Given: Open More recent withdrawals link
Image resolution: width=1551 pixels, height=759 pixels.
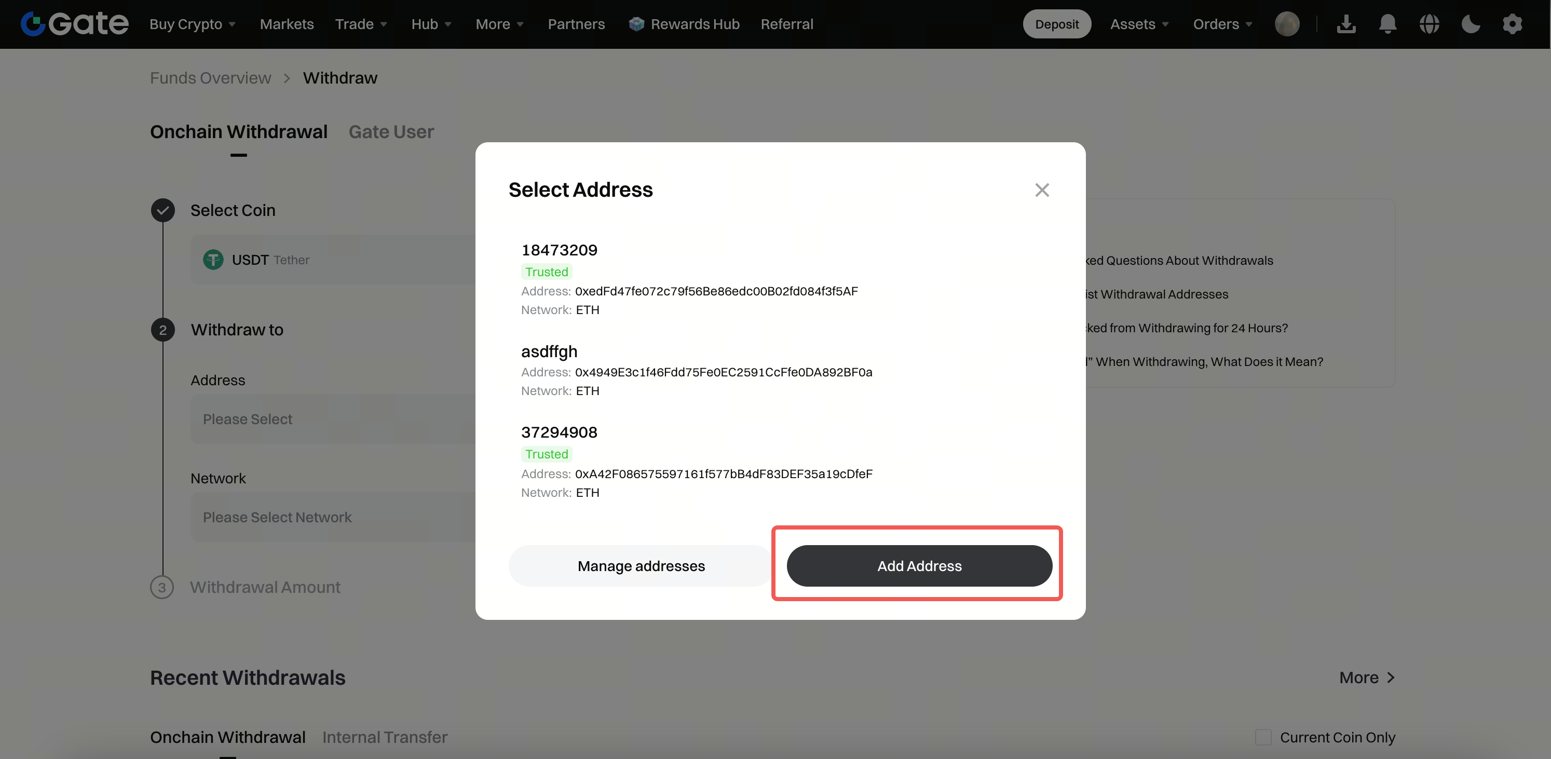Looking at the screenshot, I should click(1367, 677).
